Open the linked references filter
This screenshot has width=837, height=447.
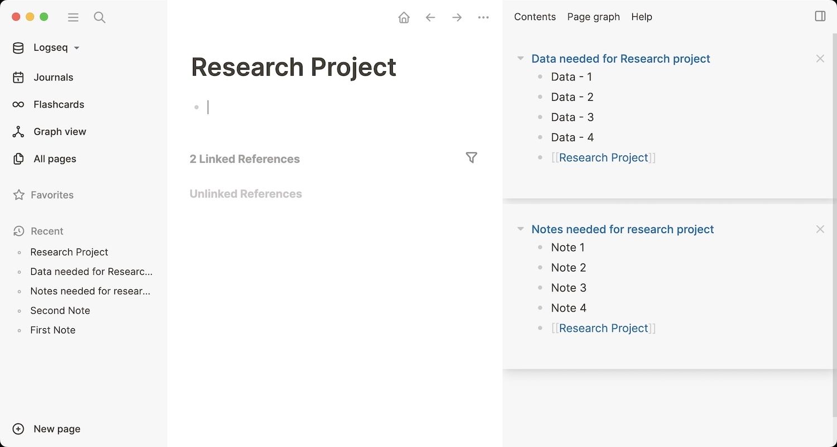point(472,158)
